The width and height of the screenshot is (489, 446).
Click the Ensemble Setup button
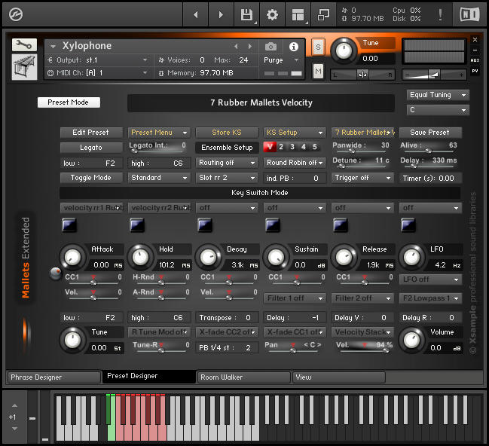pyautogui.click(x=227, y=148)
